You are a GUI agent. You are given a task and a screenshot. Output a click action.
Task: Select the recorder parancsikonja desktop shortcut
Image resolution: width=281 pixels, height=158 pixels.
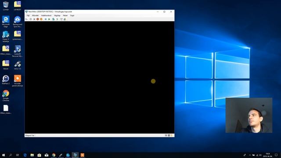tap(18, 81)
